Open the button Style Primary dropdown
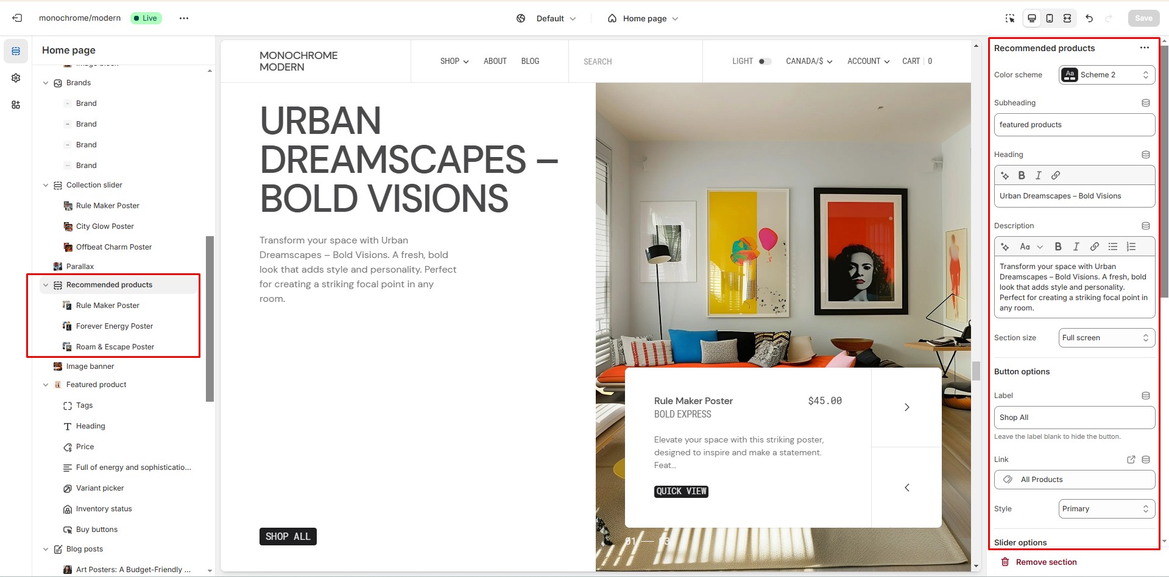Viewport: 1169px width, 577px height. pos(1107,509)
